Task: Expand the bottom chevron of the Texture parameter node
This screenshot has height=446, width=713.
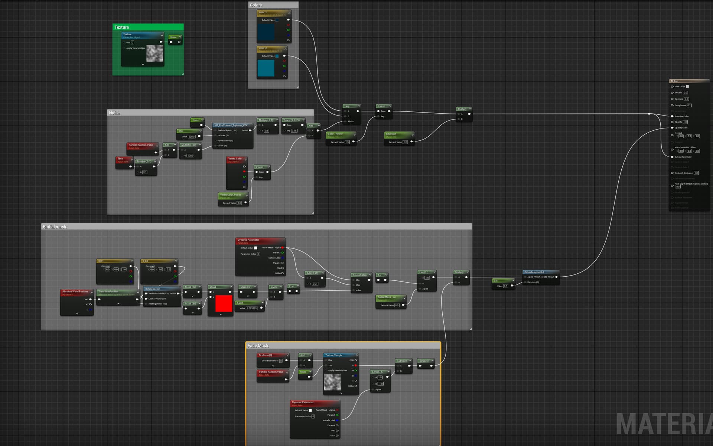Action: point(143,65)
